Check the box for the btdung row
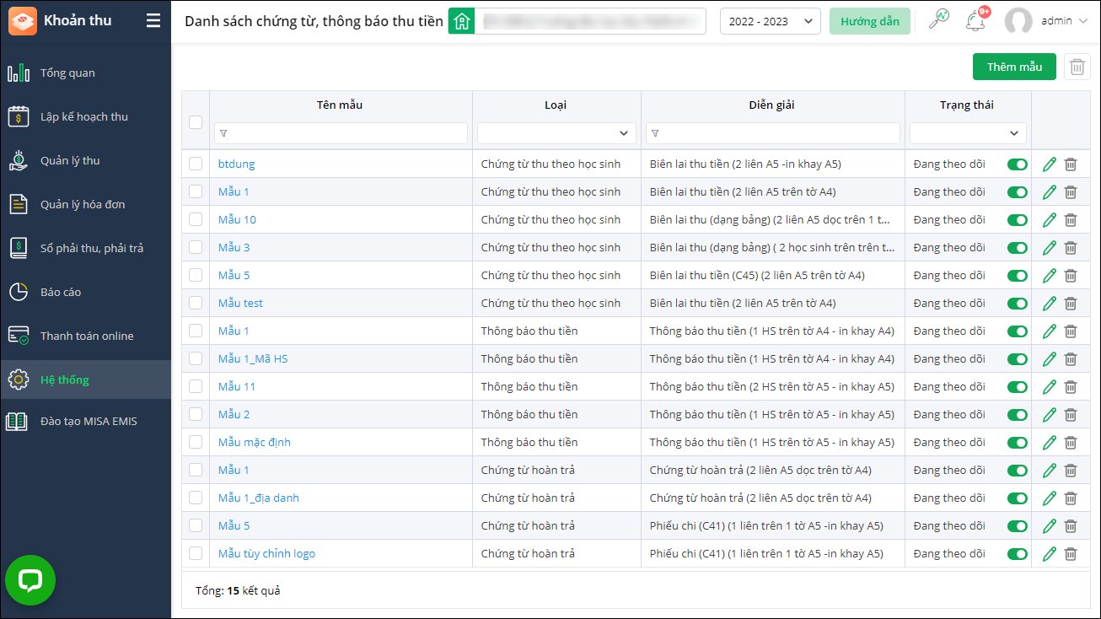The width and height of the screenshot is (1101, 619). [196, 164]
